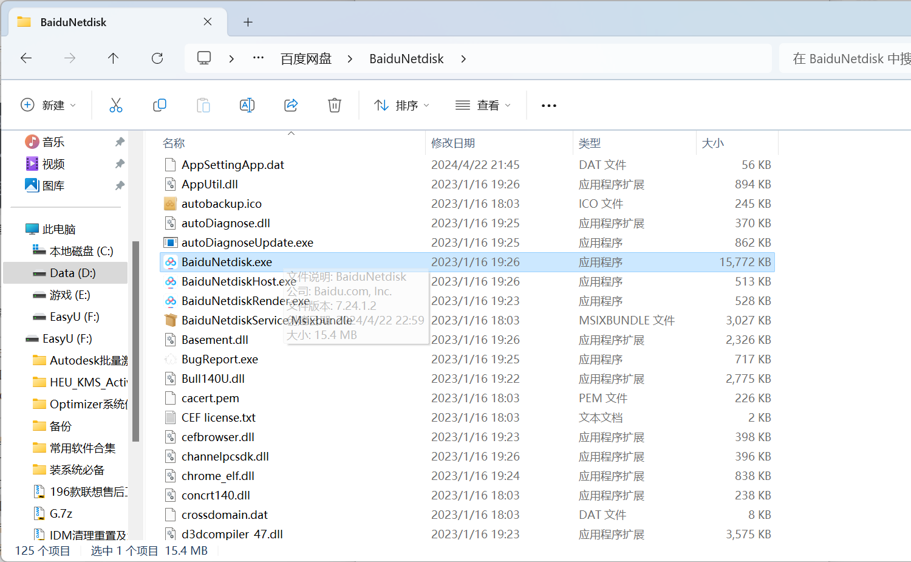
Task: Go up one folder level
Action: click(x=113, y=58)
